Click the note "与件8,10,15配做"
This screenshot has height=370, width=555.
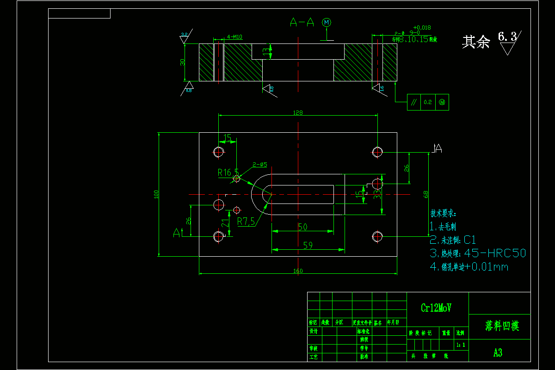tap(414, 40)
